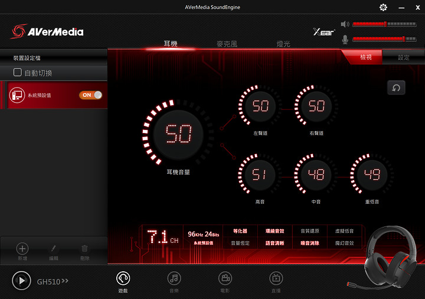The height and width of the screenshot is (299, 425).
Task: Toggle the 虛擬低音 virtual bass effect
Action: coord(345,231)
